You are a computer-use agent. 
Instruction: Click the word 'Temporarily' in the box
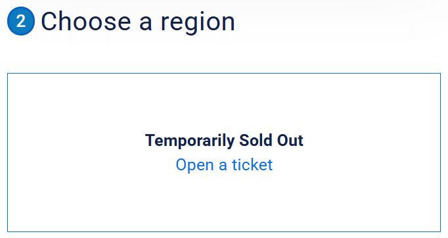click(190, 141)
